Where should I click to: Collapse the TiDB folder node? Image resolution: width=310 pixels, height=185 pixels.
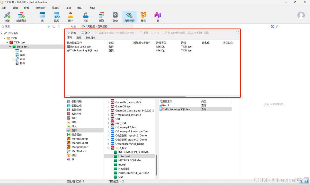[x=4, y=38]
